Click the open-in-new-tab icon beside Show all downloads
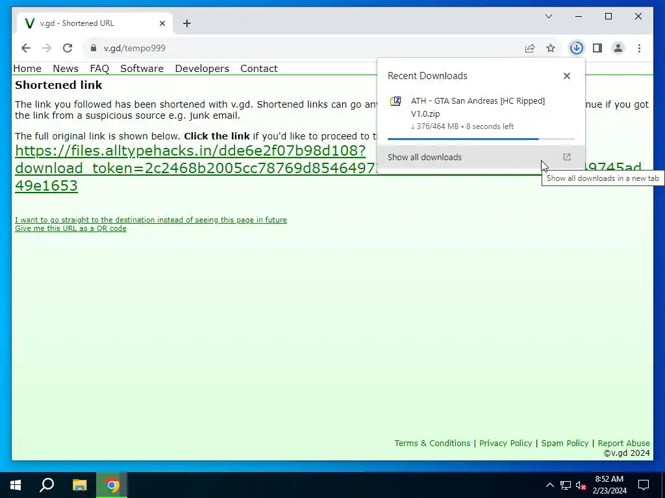The image size is (665, 498). 567,157
